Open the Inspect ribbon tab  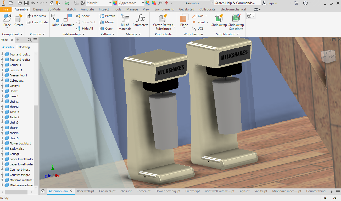coord(104,9)
